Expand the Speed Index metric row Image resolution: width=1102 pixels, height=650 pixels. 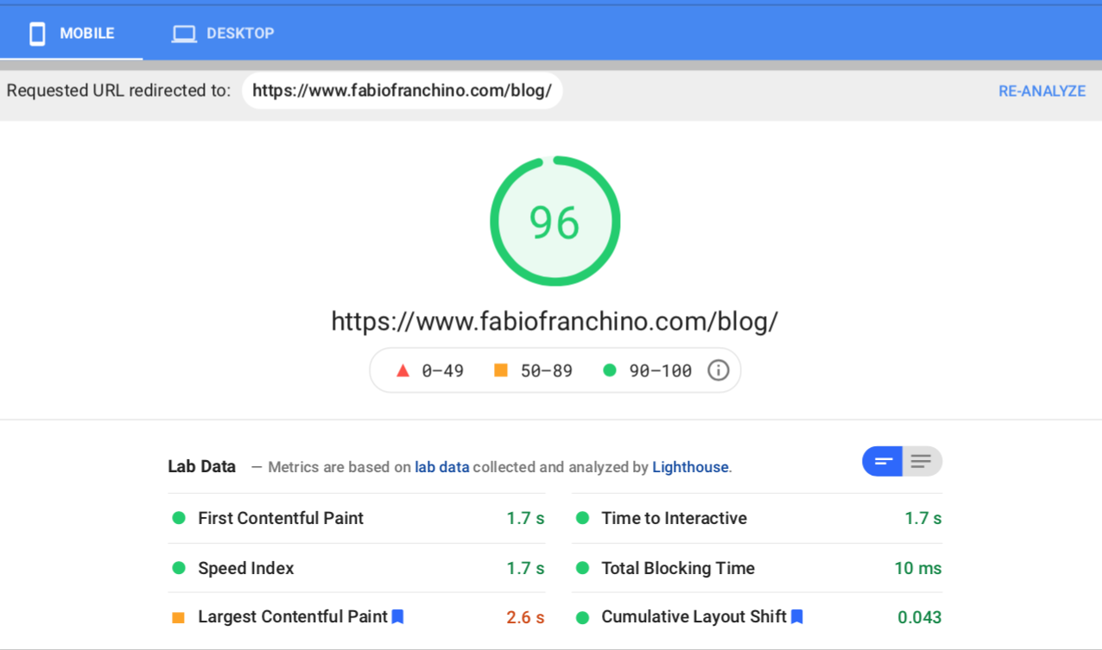pos(246,568)
